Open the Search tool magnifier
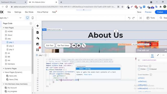 [x=161, y=18]
